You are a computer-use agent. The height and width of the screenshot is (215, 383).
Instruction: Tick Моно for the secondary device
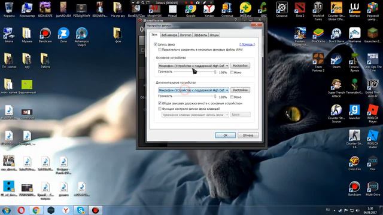(232, 97)
